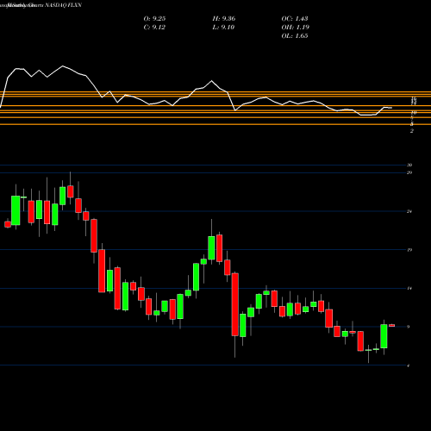This screenshot has height=431, width=431.
Task: Click the '29' price axis label
Action: [x=409, y=172]
